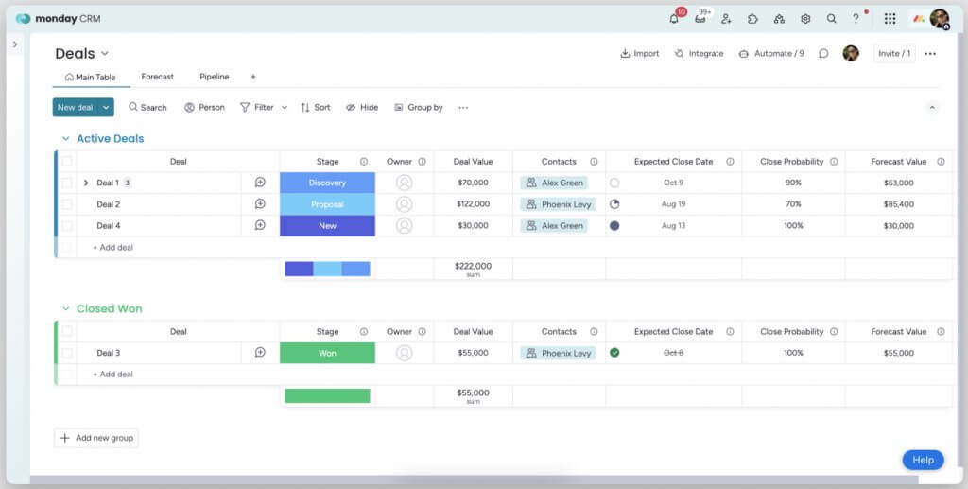Image resolution: width=968 pixels, height=489 pixels.
Task: Open the apps puzzle piece icon
Action: pyautogui.click(x=752, y=19)
